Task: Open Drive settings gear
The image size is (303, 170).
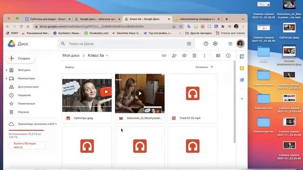Action: [x=215, y=44]
